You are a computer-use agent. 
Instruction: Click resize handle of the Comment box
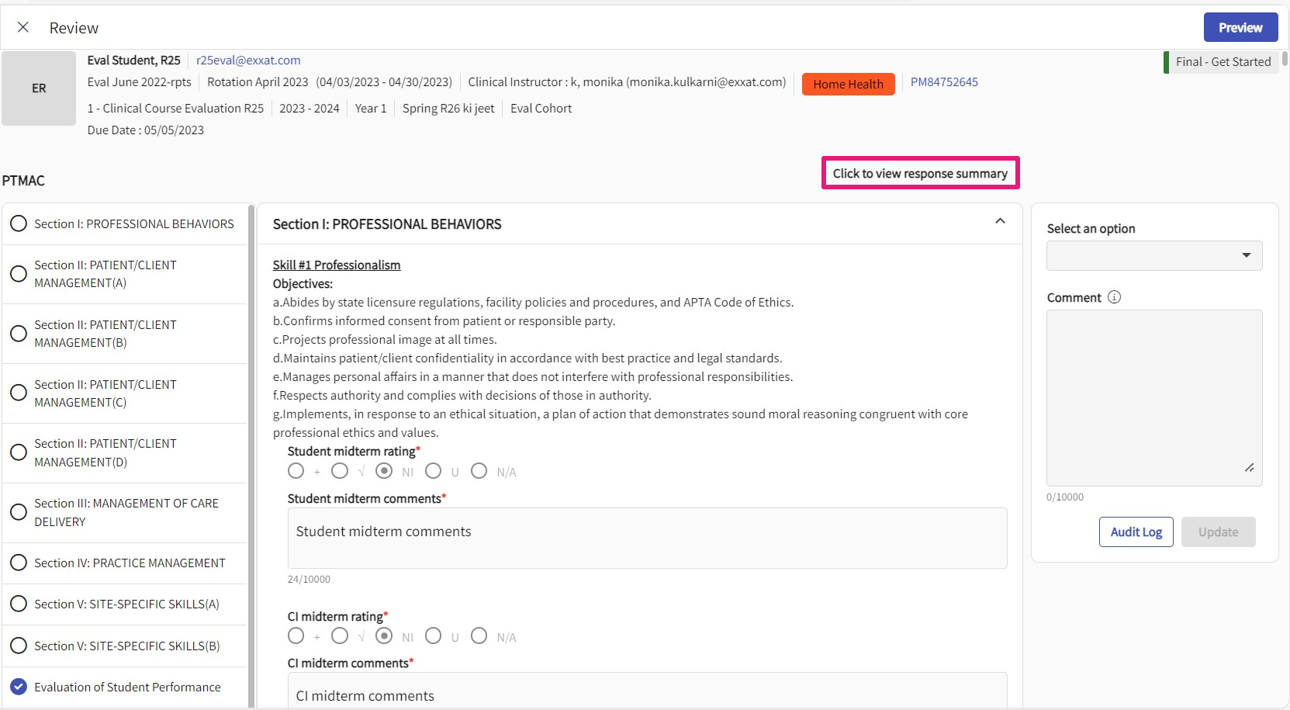tap(1249, 468)
